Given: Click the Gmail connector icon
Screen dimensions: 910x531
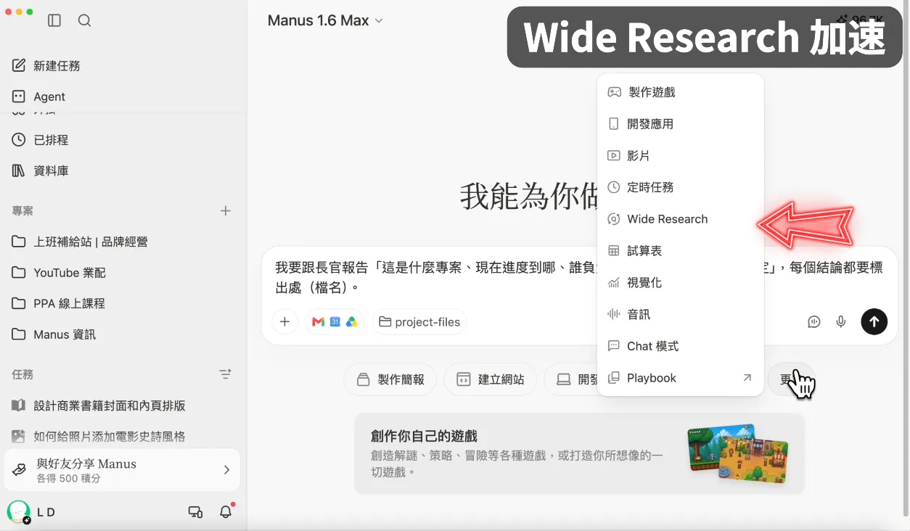Looking at the screenshot, I should 318,322.
